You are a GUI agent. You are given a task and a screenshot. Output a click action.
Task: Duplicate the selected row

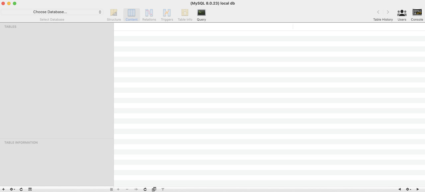136,189
